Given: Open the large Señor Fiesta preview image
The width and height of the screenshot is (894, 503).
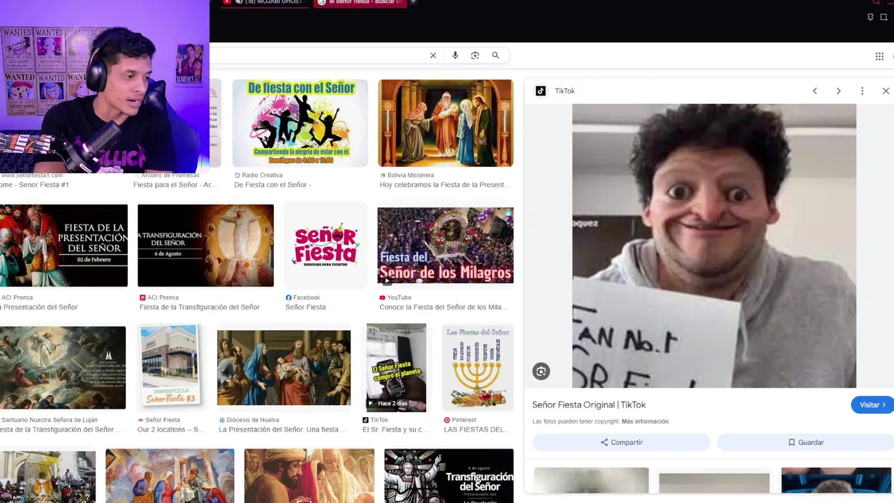Looking at the screenshot, I should [x=714, y=246].
